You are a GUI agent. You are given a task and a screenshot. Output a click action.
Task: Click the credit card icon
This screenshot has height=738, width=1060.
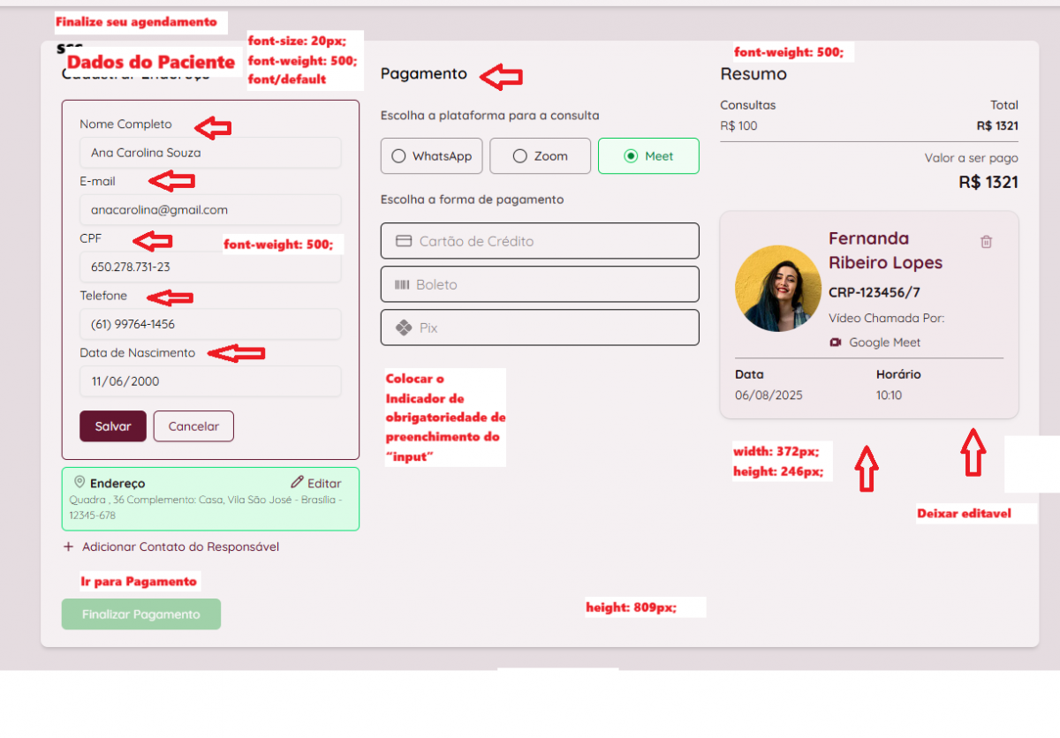point(404,241)
